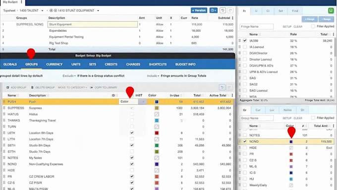This screenshot has height=190, width=337.
Task: Open the Loc tab in lower right panel
Action: 272,110
